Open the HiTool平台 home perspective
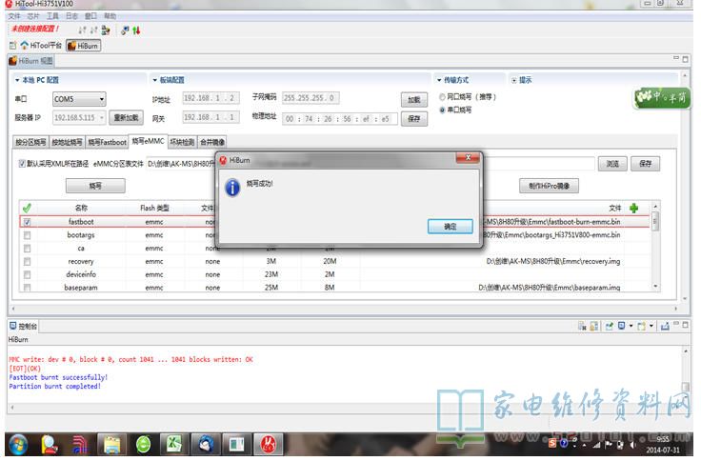Image resolution: width=701 pixels, height=461 pixels. coord(40,46)
